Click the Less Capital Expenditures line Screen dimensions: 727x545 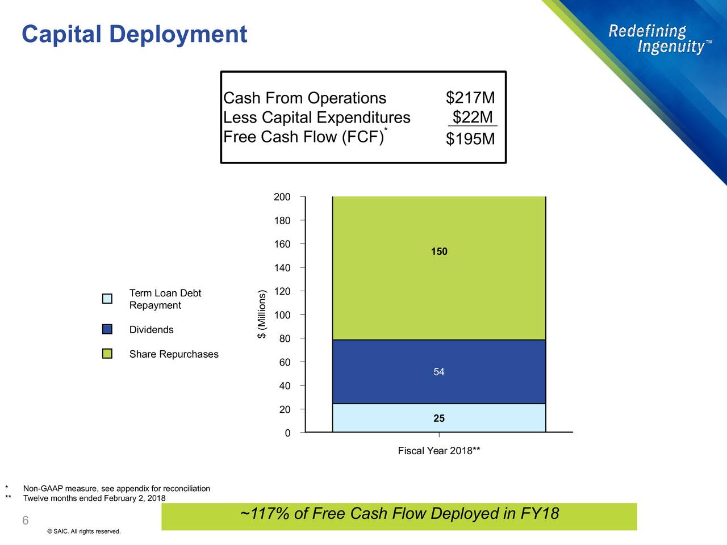(316, 118)
